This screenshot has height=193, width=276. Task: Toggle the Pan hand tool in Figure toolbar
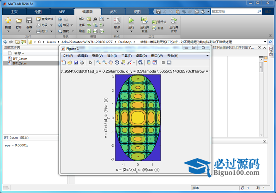point(111,63)
